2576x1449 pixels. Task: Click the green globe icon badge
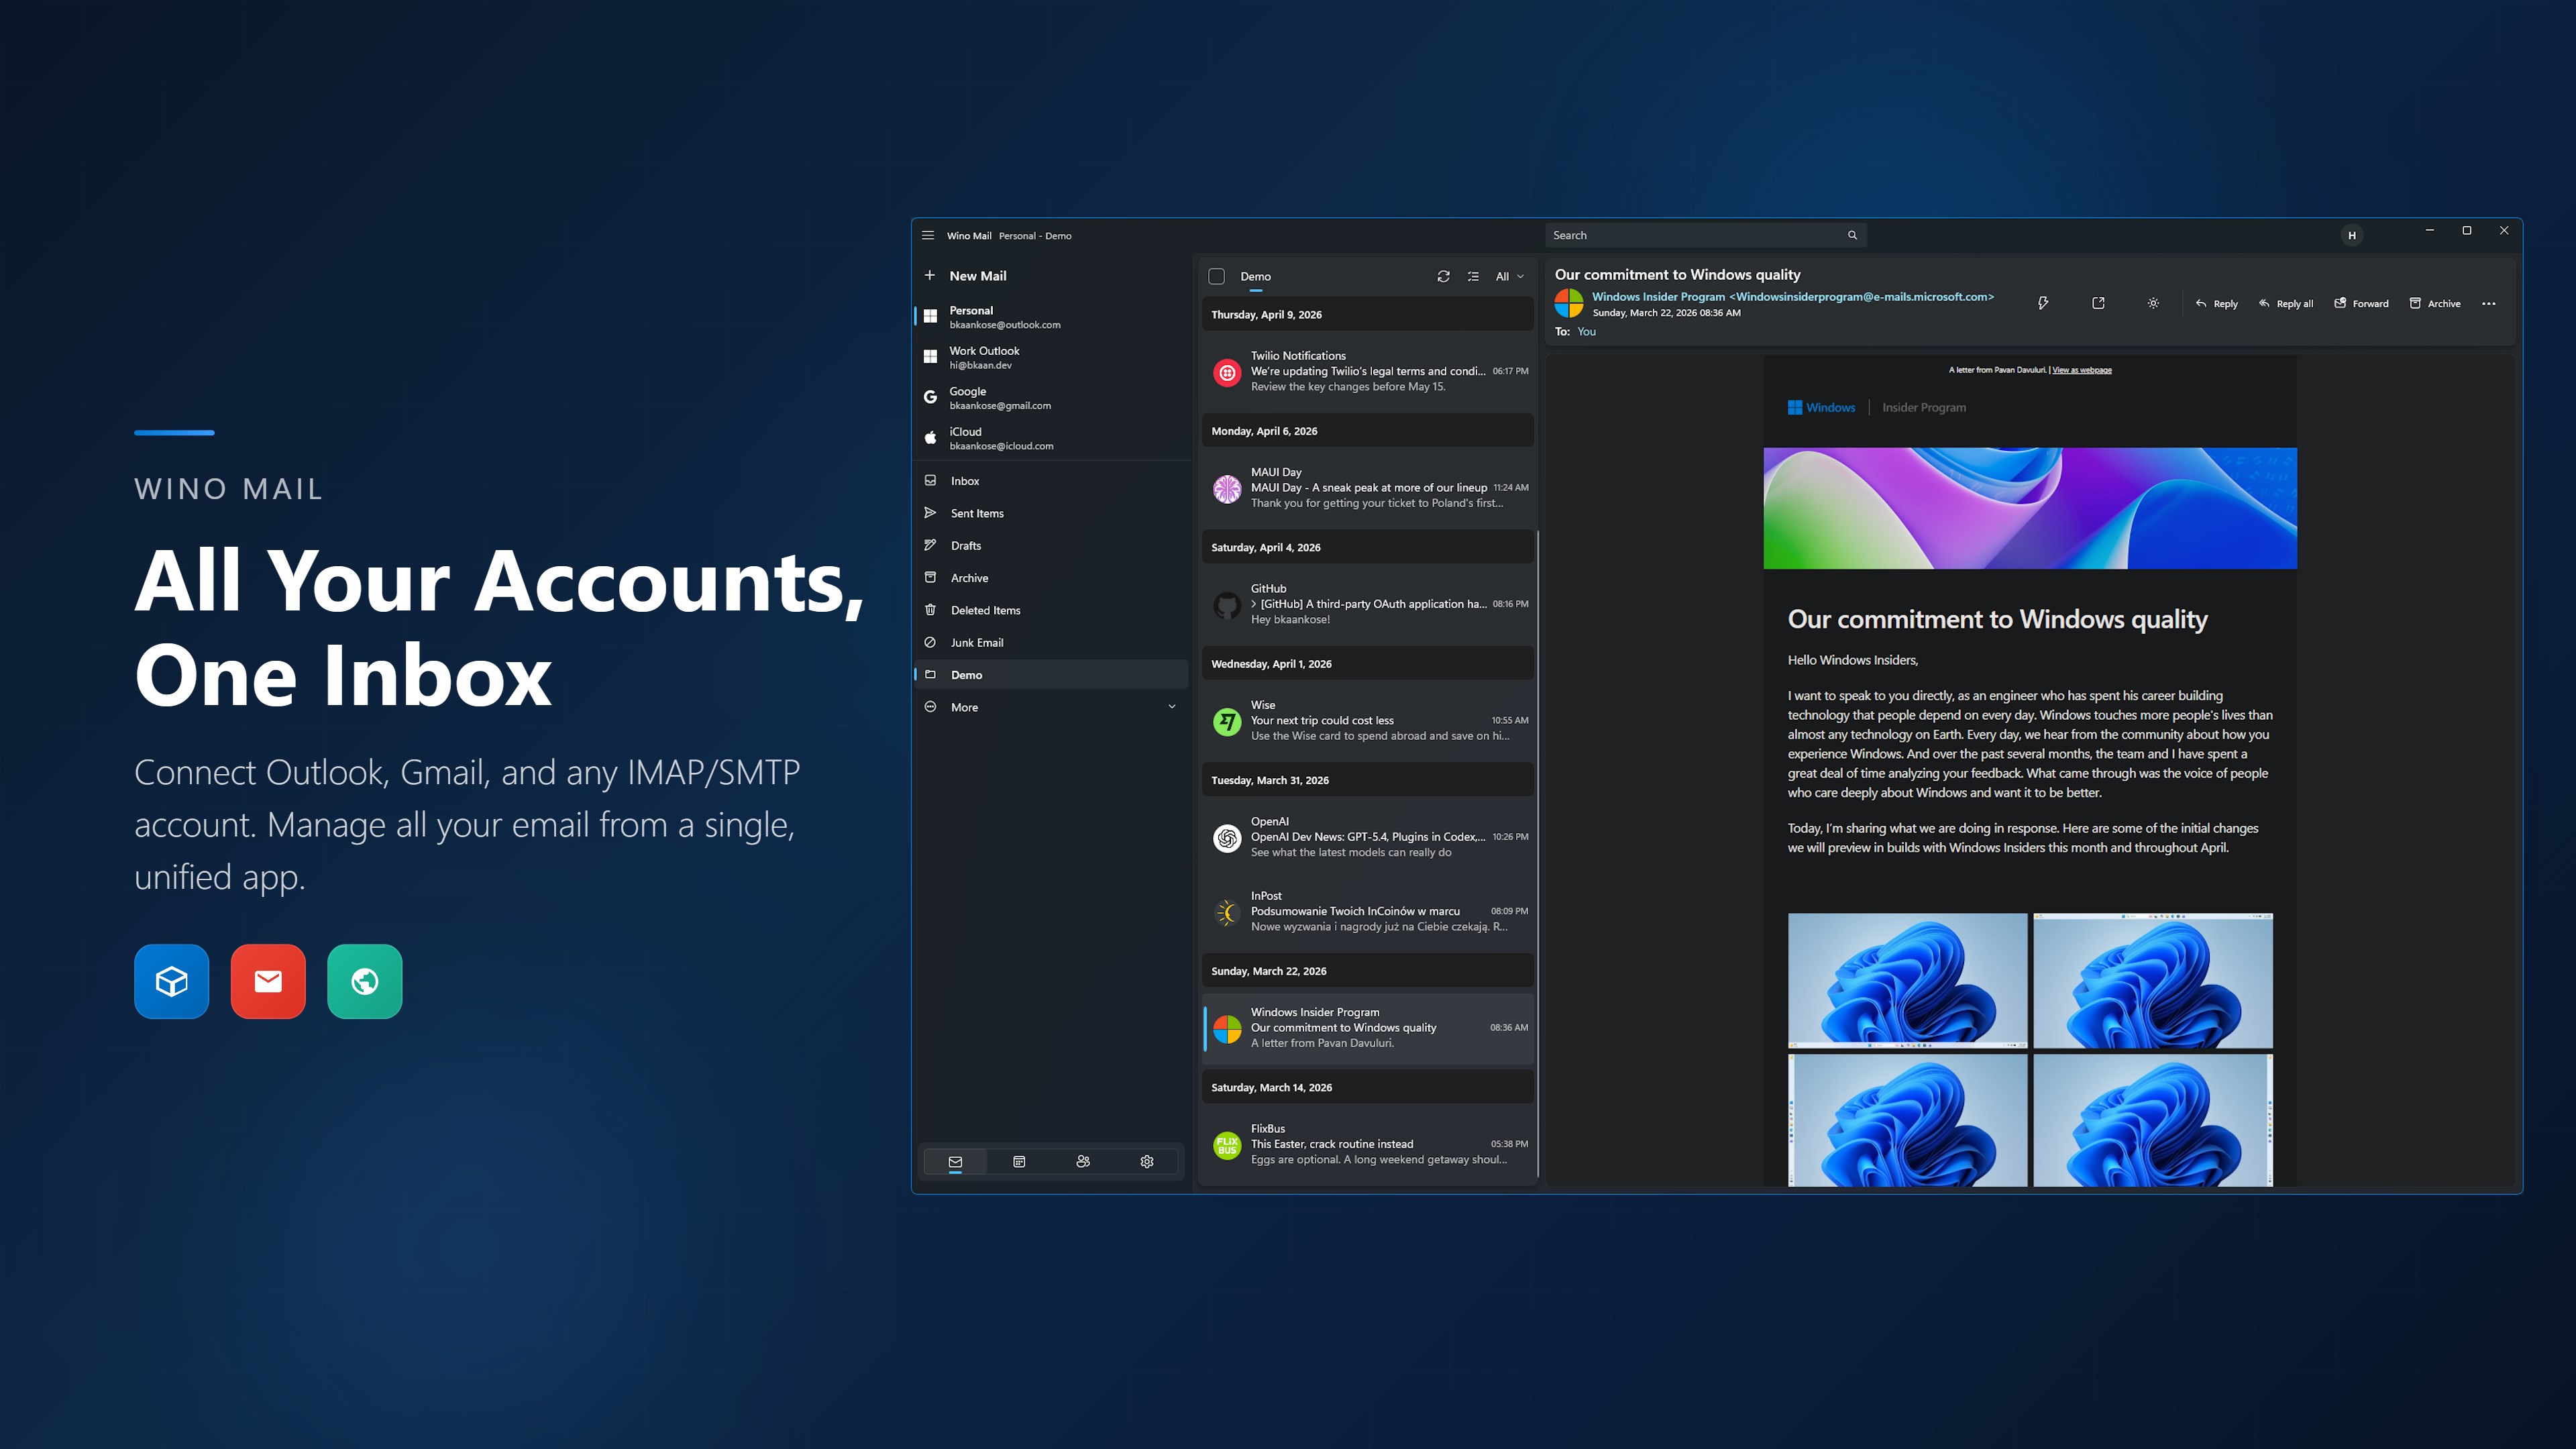(365, 982)
